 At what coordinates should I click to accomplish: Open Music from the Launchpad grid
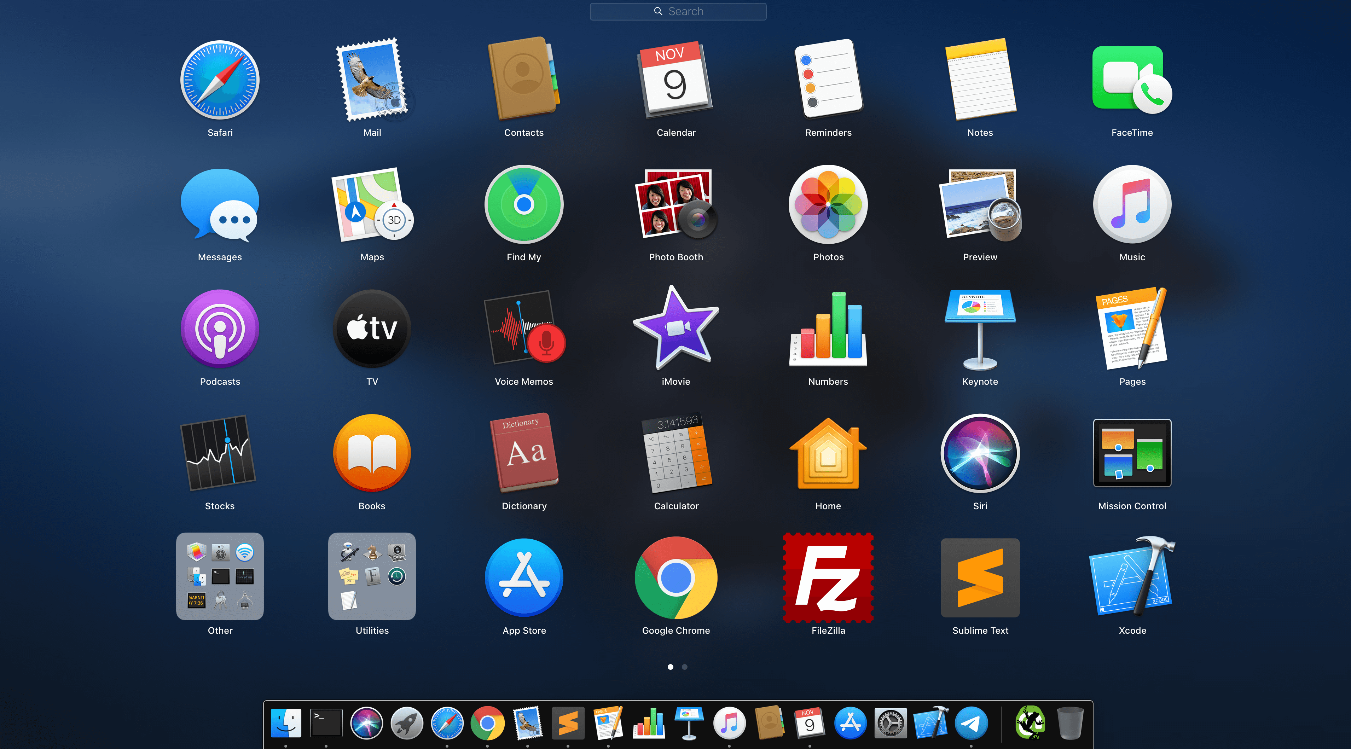pos(1132,204)
